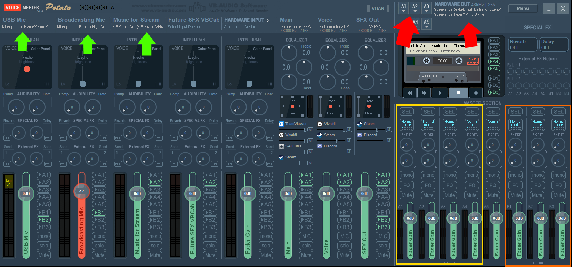Toggle the Reverb OFF button
Screen dimensions: 572x267
[522, 44]
